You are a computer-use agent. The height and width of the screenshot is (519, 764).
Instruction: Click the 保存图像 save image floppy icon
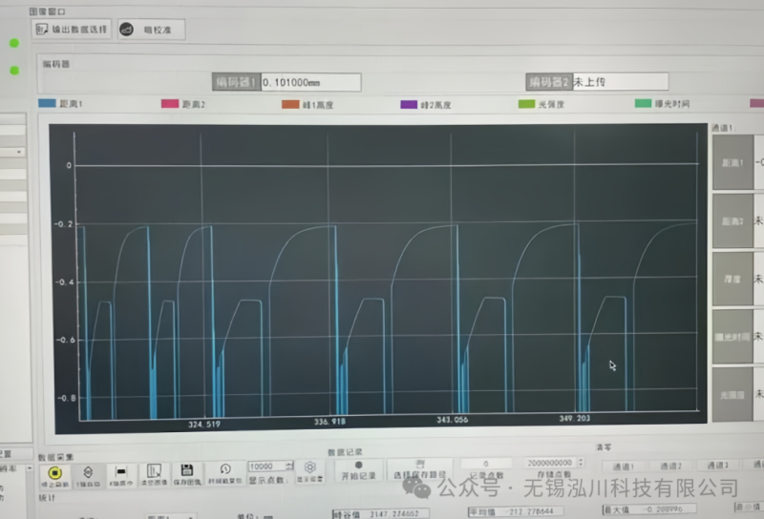click(187, 471)
